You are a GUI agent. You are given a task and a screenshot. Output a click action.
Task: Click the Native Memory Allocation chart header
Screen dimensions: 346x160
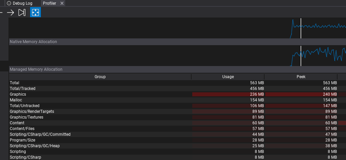pos(177,42)
